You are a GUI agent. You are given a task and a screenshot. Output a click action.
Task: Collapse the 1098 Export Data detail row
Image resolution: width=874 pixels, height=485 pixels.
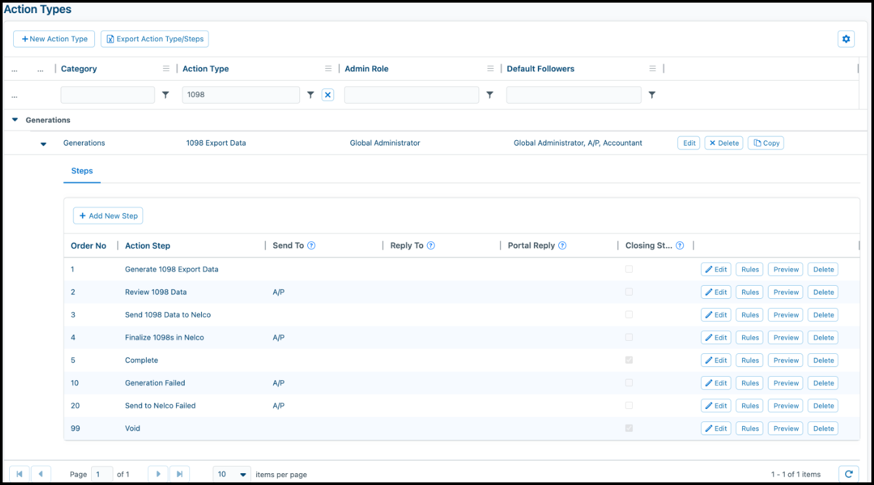[x=44, y=144]
